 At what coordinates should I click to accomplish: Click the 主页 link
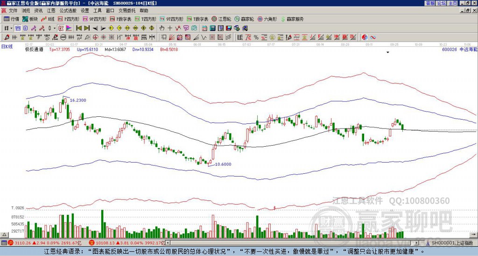click(x=453, y=3)
